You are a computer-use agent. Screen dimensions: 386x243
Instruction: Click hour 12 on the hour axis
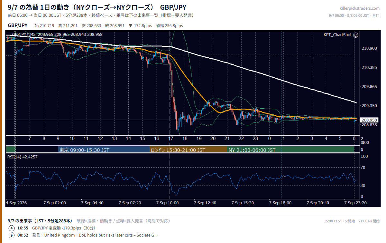[100, 139]
